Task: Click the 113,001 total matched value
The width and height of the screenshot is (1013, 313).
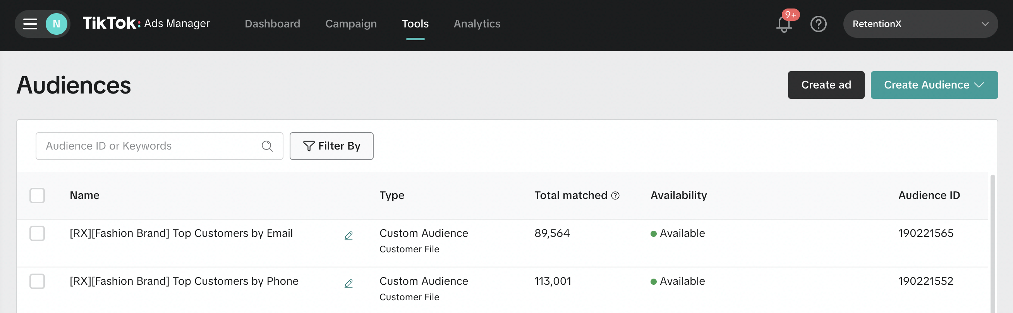Action: [553, 281]
